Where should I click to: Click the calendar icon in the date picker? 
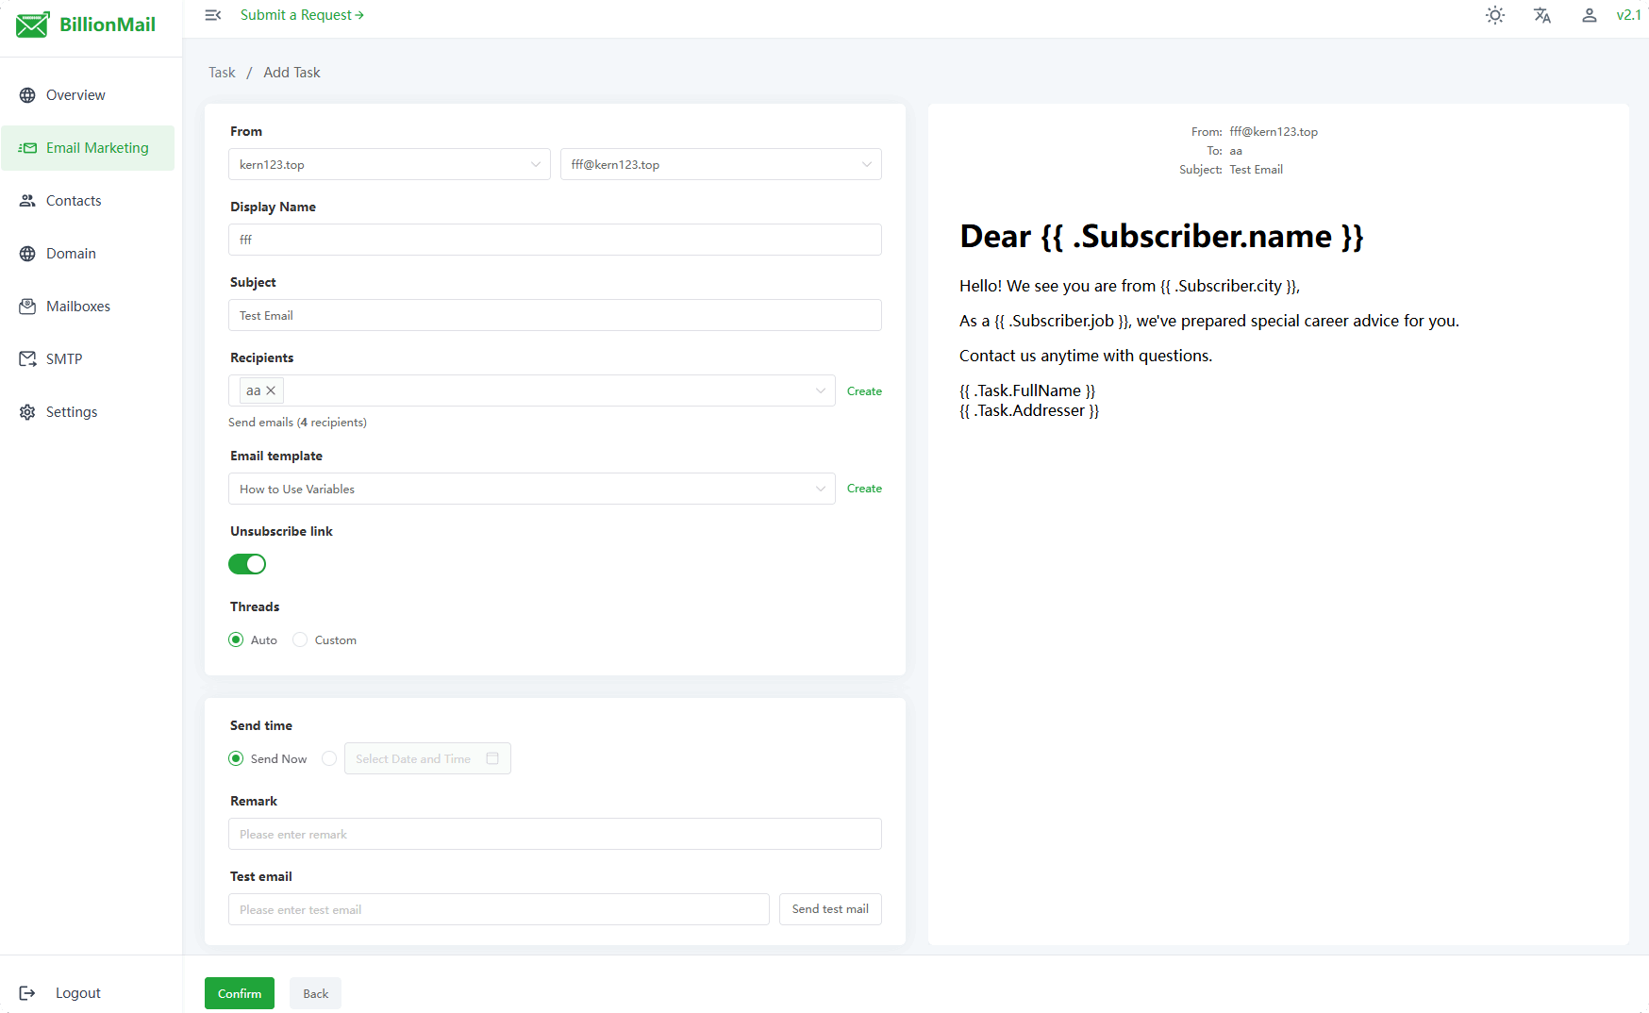click(x=492, y=758)
